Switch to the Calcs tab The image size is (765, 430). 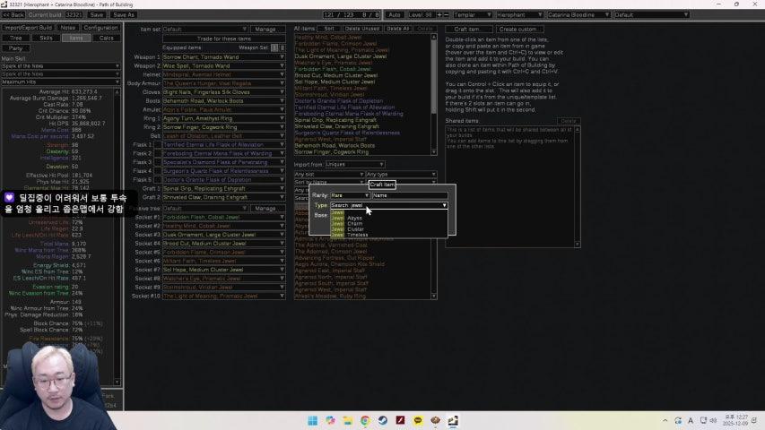coord(106,38)
